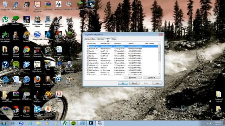Click the Disable all button
The height and width of the screenshot is (126, 225).
pyautogui.click(x=152, y=78)
